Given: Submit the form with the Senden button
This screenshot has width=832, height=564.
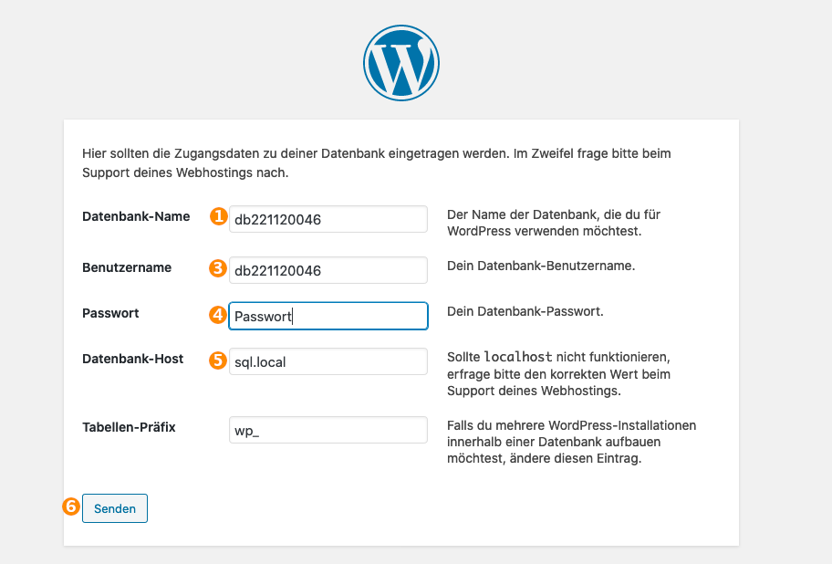Looking at the screenshot, I should pos(115,508).
